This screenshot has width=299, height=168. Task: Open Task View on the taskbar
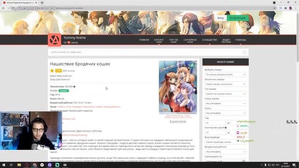coord(11,165)
